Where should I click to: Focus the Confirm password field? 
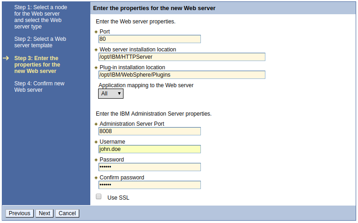click(x=150, y=185)
